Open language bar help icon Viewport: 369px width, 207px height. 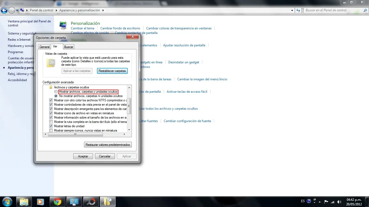coord(309,201)
